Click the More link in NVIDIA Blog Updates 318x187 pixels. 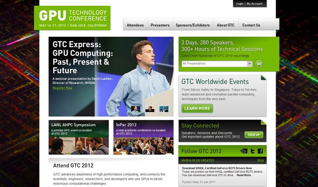click(260, 160)
